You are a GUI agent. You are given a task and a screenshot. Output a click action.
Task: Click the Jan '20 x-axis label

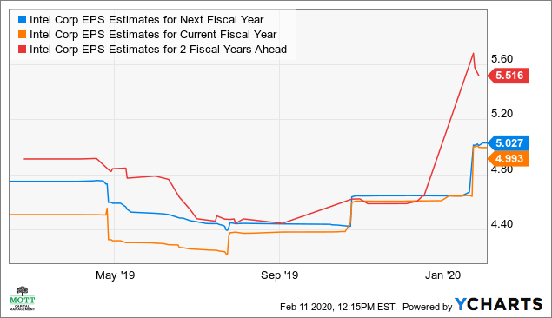pos(442,275)
